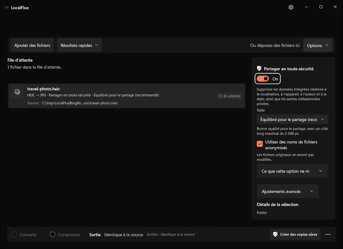Open the Résultats rapides dropdown
The width and height of the screenshot is (343, 249).
pos(79,45)
